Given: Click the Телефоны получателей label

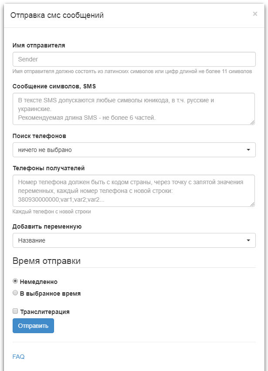Looking at the screenshot, I should [48, 168].
